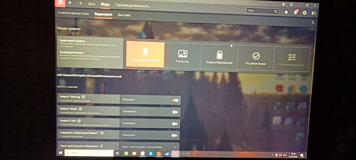Screen dimensions: 356x160
Task: Reset graphics settings with the undo arrow
Action: click(313, 23)
